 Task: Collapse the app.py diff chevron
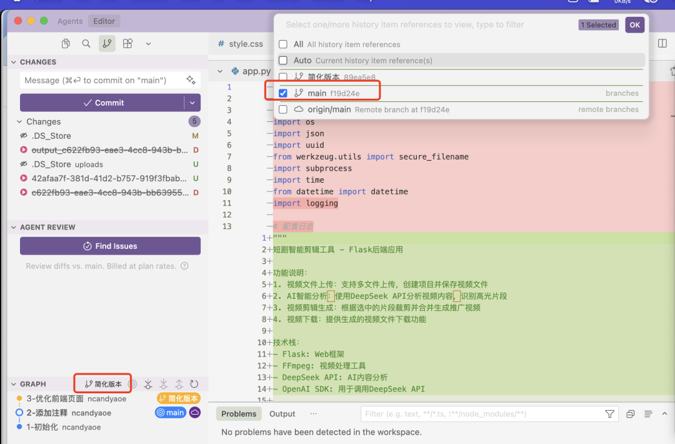click(x=220, y=71)
